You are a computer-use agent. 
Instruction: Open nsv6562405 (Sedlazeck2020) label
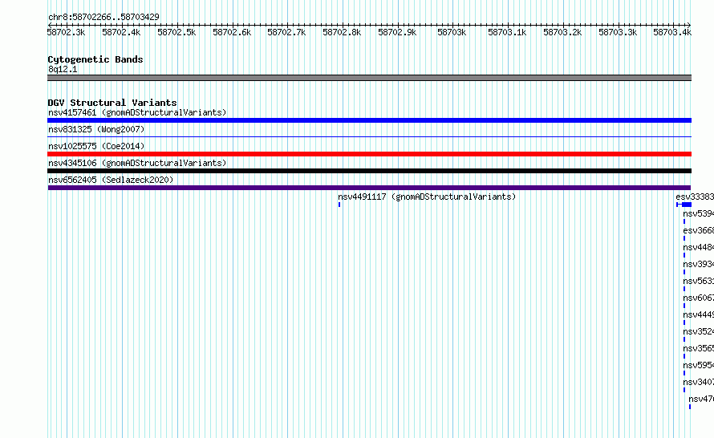point(111,180)
